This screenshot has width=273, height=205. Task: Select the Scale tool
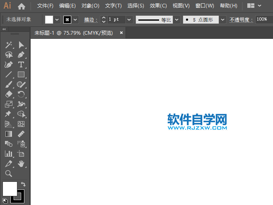9,104
